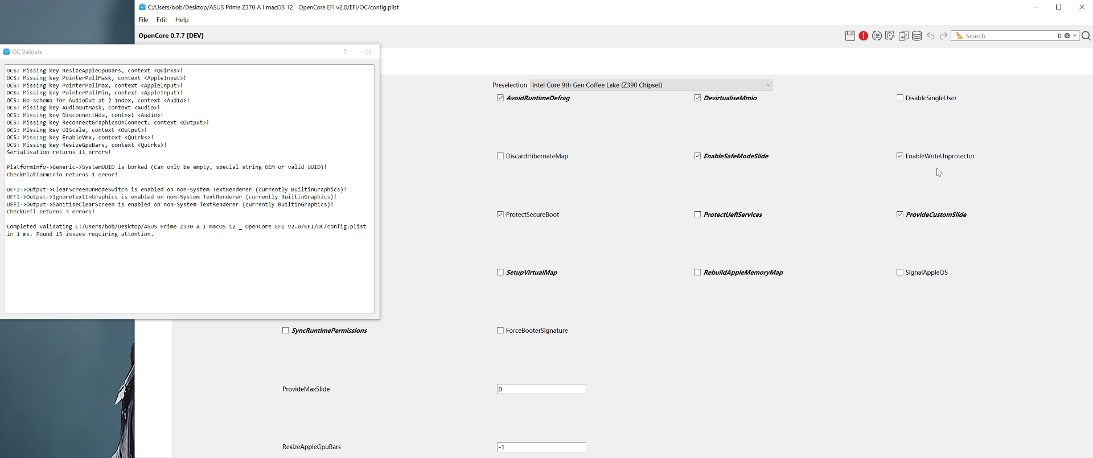Click the app icon in the main title bar
This screenshot has height=458, width=1093.
[x=142, y=7]
